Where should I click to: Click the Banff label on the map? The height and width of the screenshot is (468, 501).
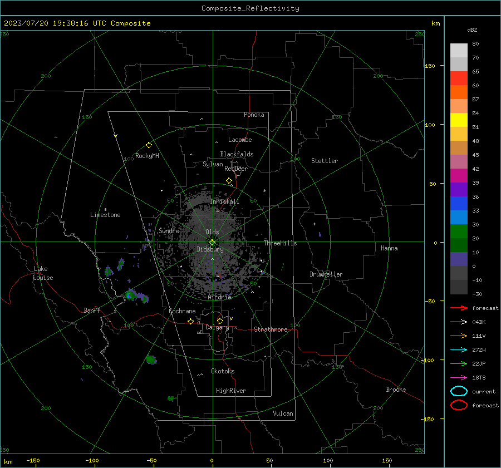[92, 310]
